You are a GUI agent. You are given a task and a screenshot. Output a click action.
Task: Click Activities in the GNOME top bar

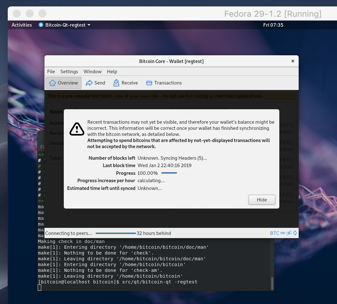(22, 25)
